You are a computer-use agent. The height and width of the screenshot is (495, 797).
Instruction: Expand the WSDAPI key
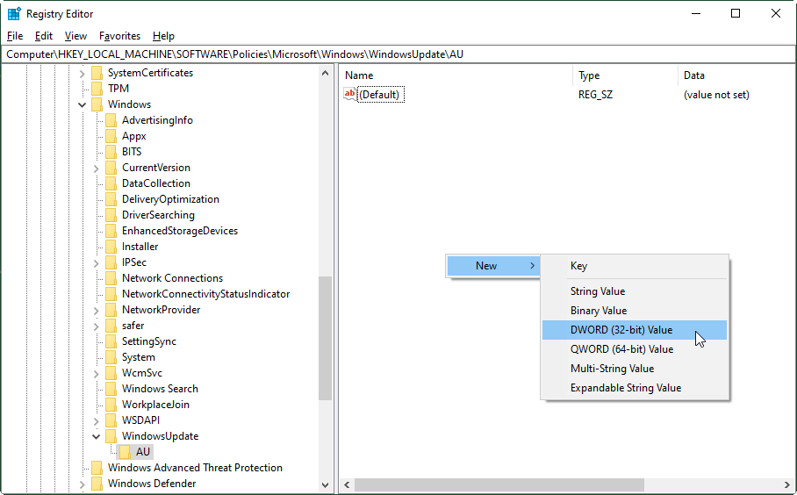[96, 421]
